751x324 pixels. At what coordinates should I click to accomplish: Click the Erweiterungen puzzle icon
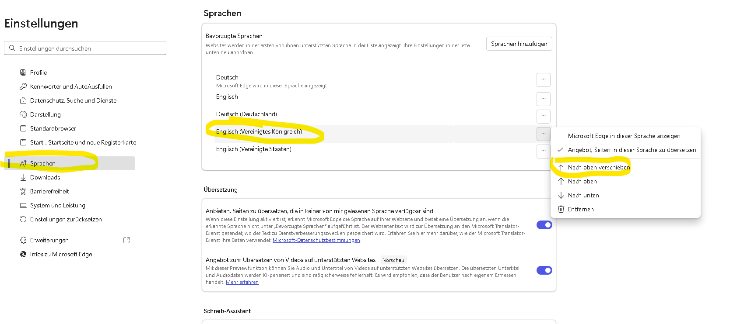click(x=23, y=240)
